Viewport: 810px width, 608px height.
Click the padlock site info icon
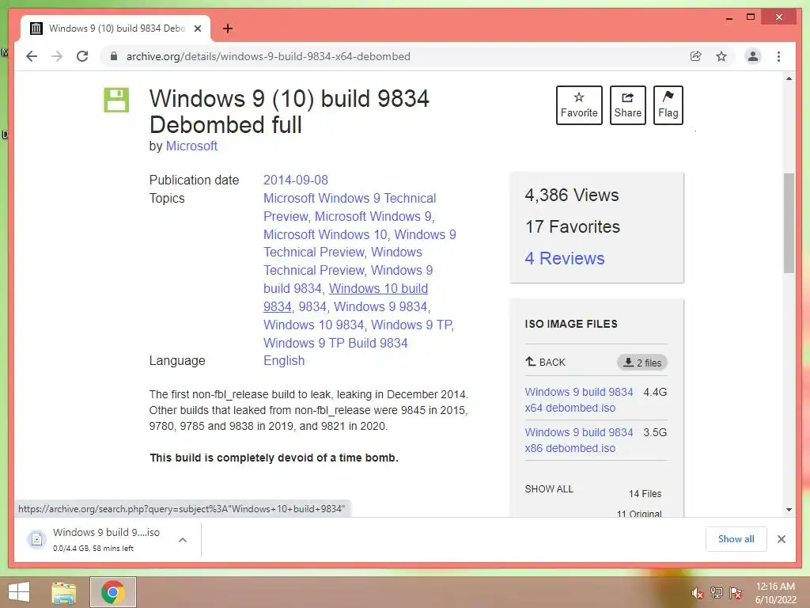114,56
